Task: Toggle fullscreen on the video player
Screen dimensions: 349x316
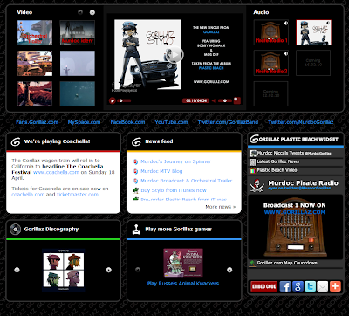Action: pyautogui.click(x=237, y=100)
